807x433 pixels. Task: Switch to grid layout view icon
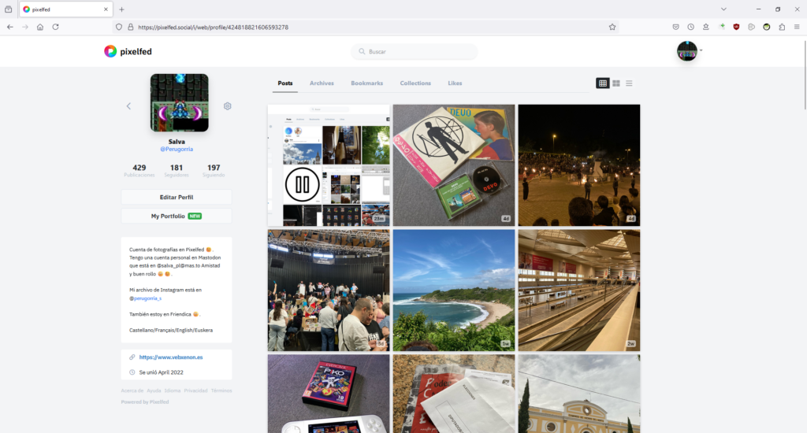pos(603,83)
